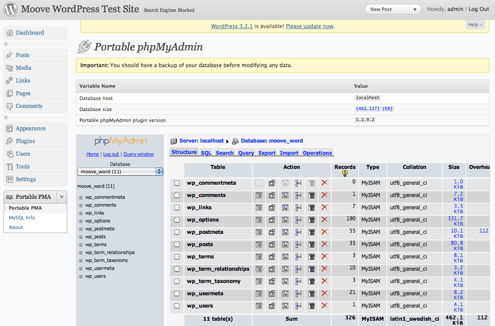Click the Please update now link
This screenshot has width=495, height=326.
click(309, 26)
